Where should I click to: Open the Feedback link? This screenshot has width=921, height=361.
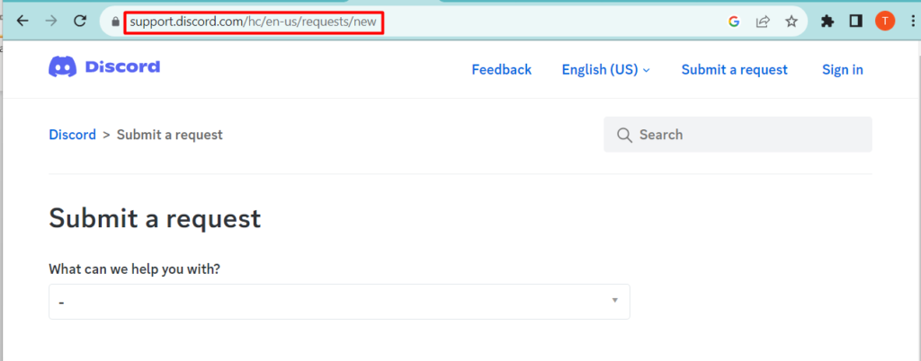point(502,70)
